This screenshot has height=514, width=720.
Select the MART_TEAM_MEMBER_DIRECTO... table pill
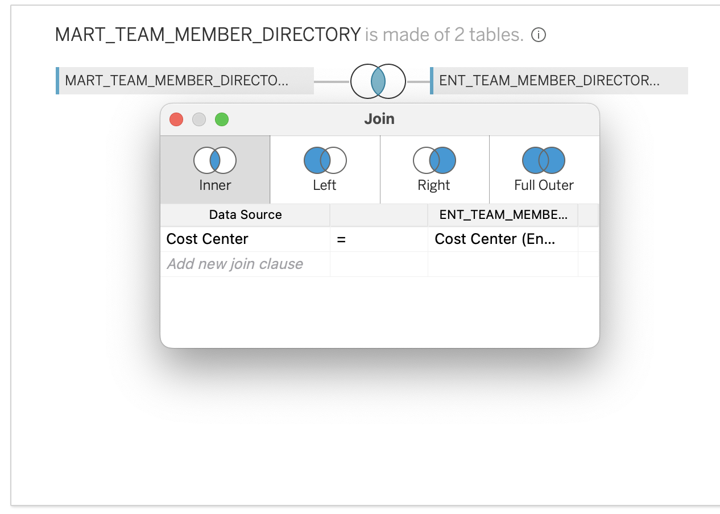tap(185, 81)
